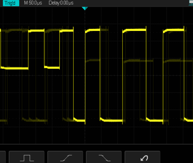Click the center vertical graticule axis
This screenshot has height=163, width=193.
pyautogui.click(x=85, y=81)
